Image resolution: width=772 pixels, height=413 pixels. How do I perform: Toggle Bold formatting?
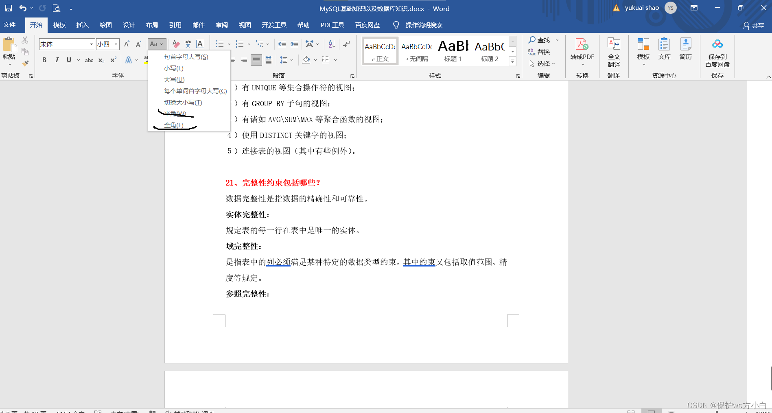pyautogui.click(x=44, y=60)
